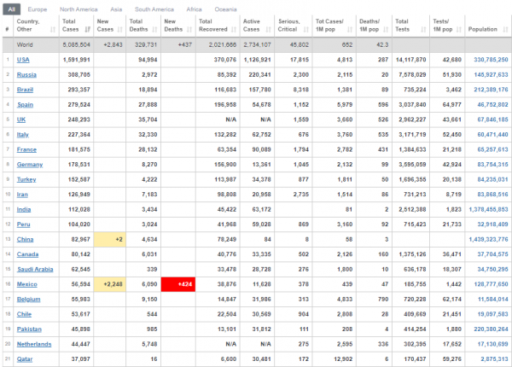This screenshot has height=367, width=512.
Task: Open the USA country link
Action: coord(23,60)
